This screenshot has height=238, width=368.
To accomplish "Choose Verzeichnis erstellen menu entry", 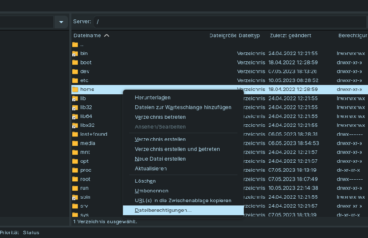I will coord(160,139).
